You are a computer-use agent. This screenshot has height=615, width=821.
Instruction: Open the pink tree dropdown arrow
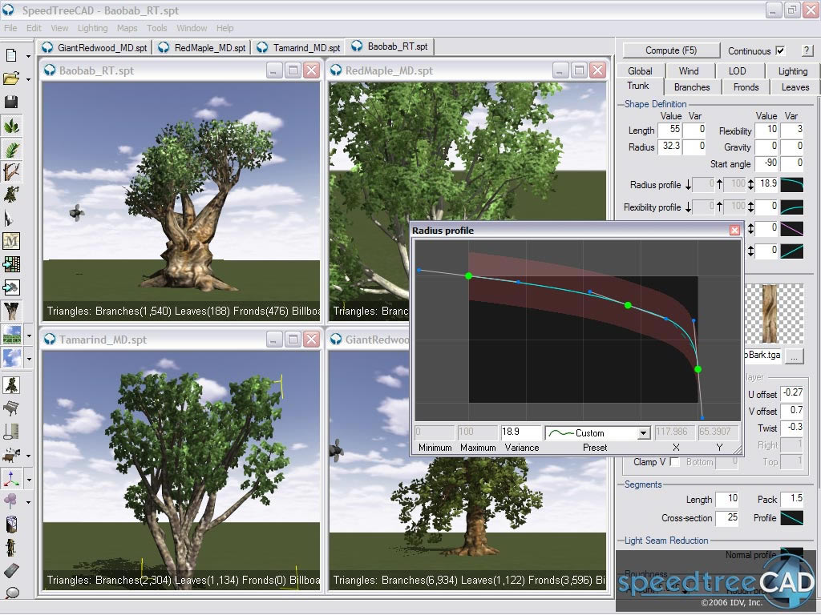coord(29,503)
